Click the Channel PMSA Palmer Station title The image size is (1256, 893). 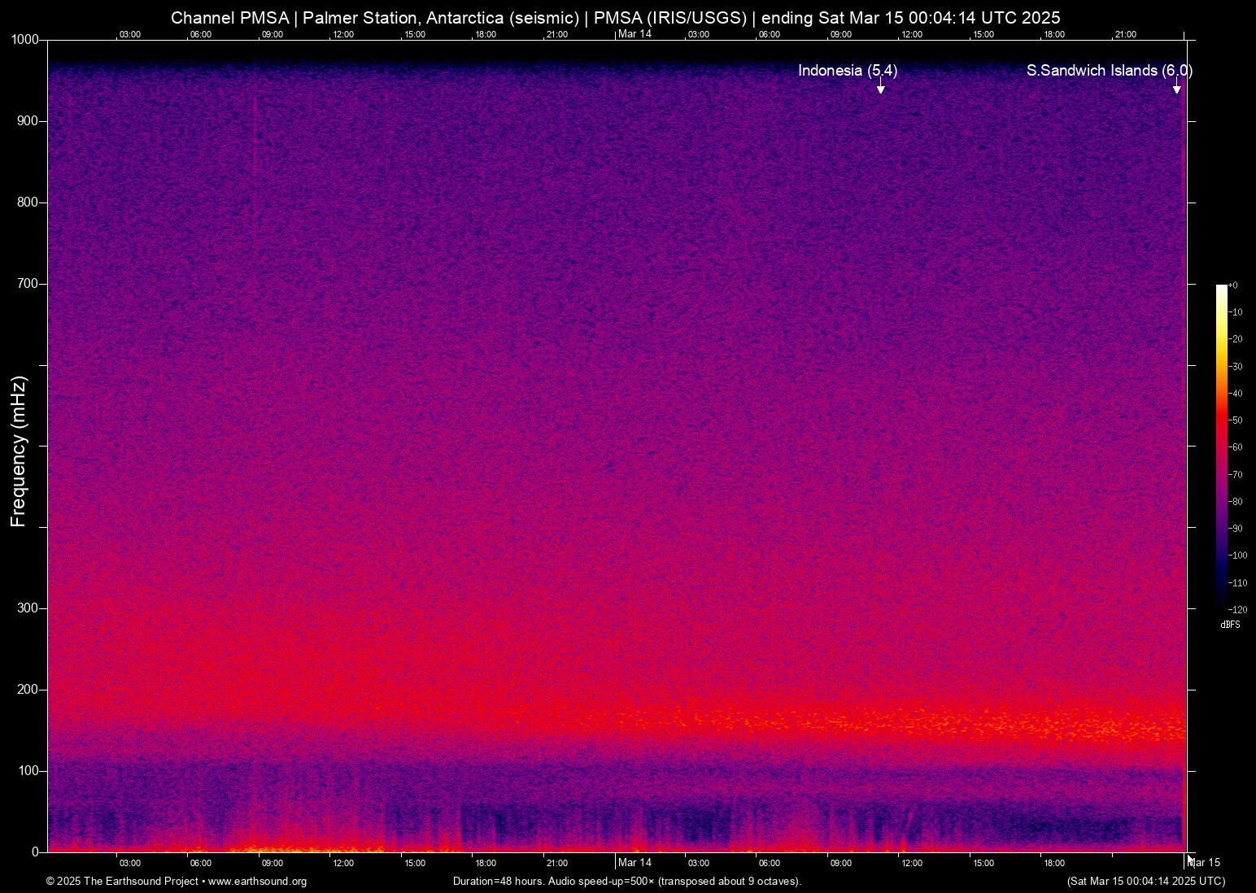click(x=615, y=18)
